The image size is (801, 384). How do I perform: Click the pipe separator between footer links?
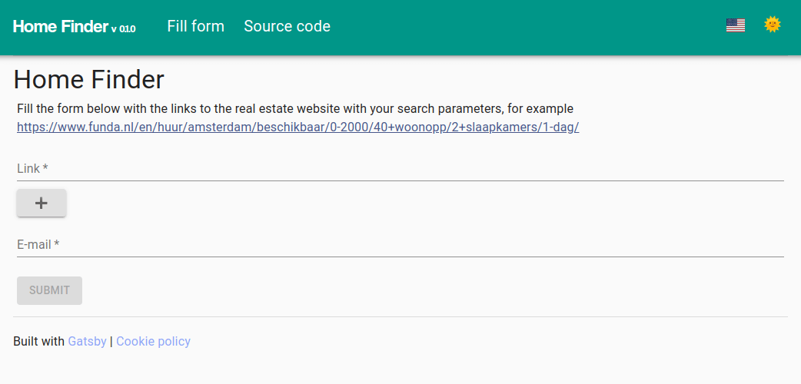pyautogui.click(x=111, y=341)
